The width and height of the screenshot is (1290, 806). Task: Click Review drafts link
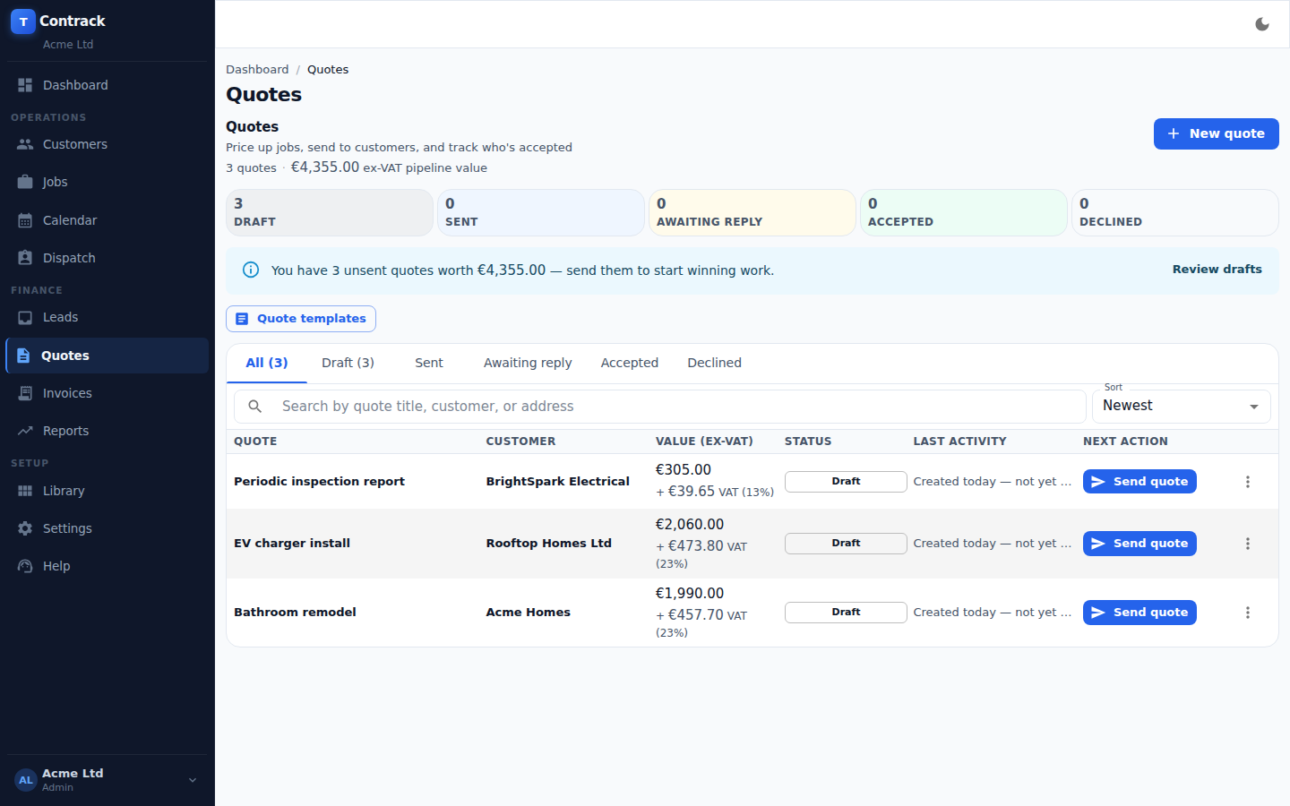(x=1217, y=269)
